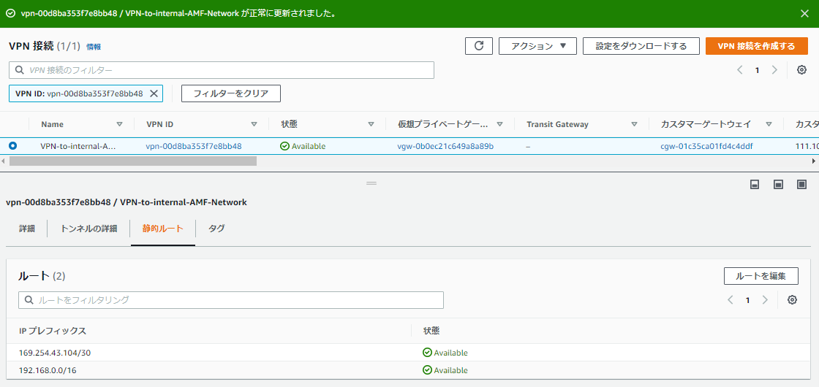Open VPN connections table preferences gear
Screen dimensions: 819x387
click(801, 70)
